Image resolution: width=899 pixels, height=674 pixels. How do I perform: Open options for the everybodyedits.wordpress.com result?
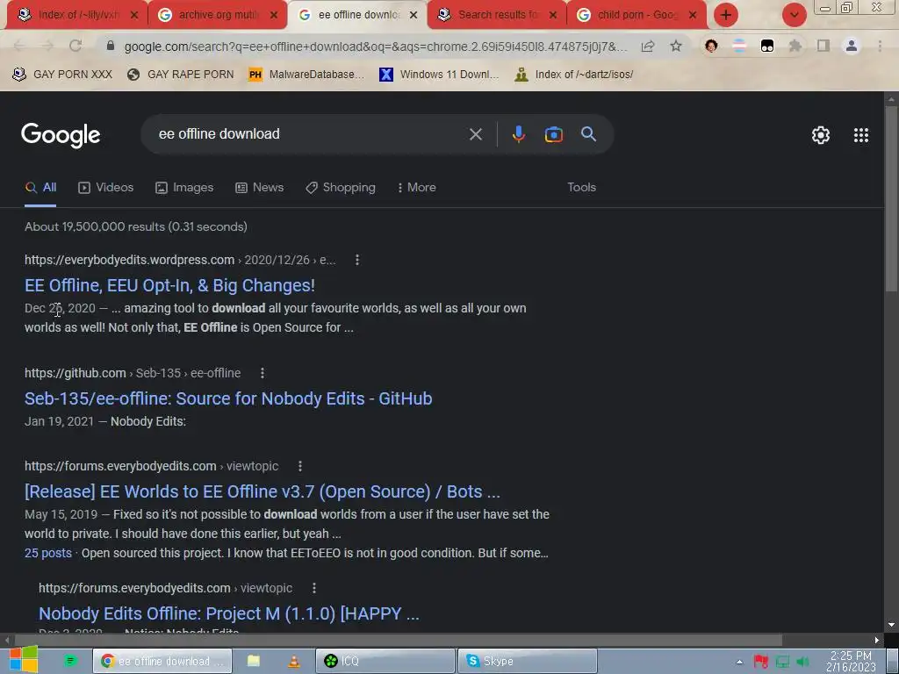[x=357, y=260]
